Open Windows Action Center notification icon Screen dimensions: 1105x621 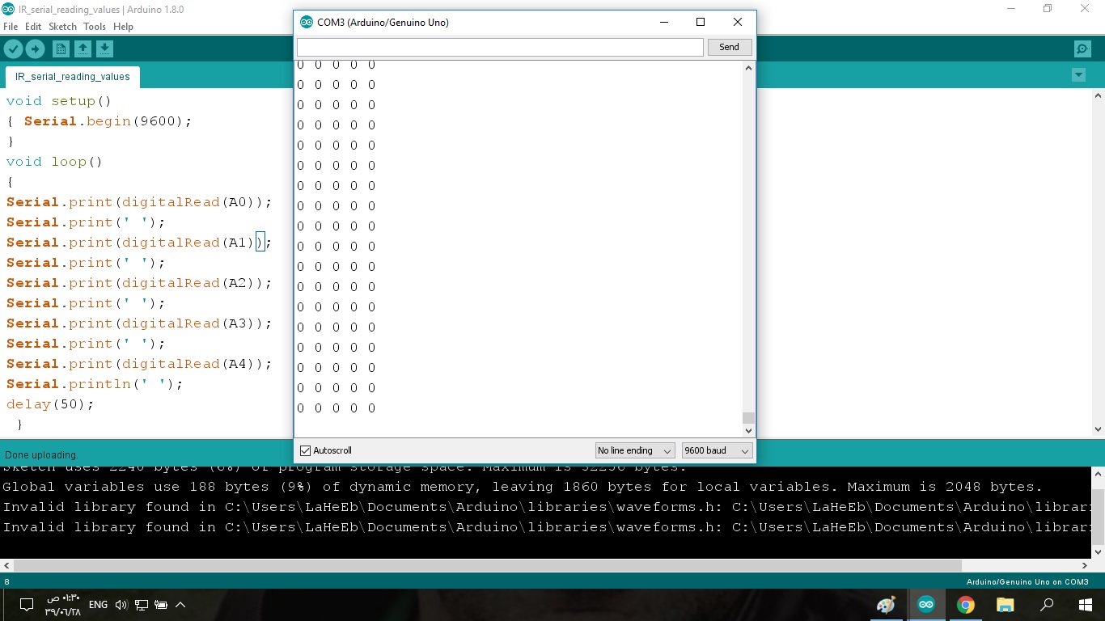click(26, 605)
